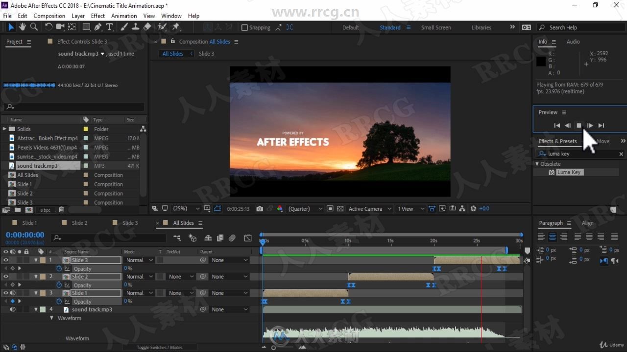The image size is (627, 352).
Task: Hide the Slide 1 layer eye icon
Action: point(6,293)
